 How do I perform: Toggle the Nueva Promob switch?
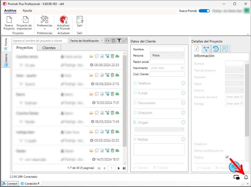[x=204, y=11]
